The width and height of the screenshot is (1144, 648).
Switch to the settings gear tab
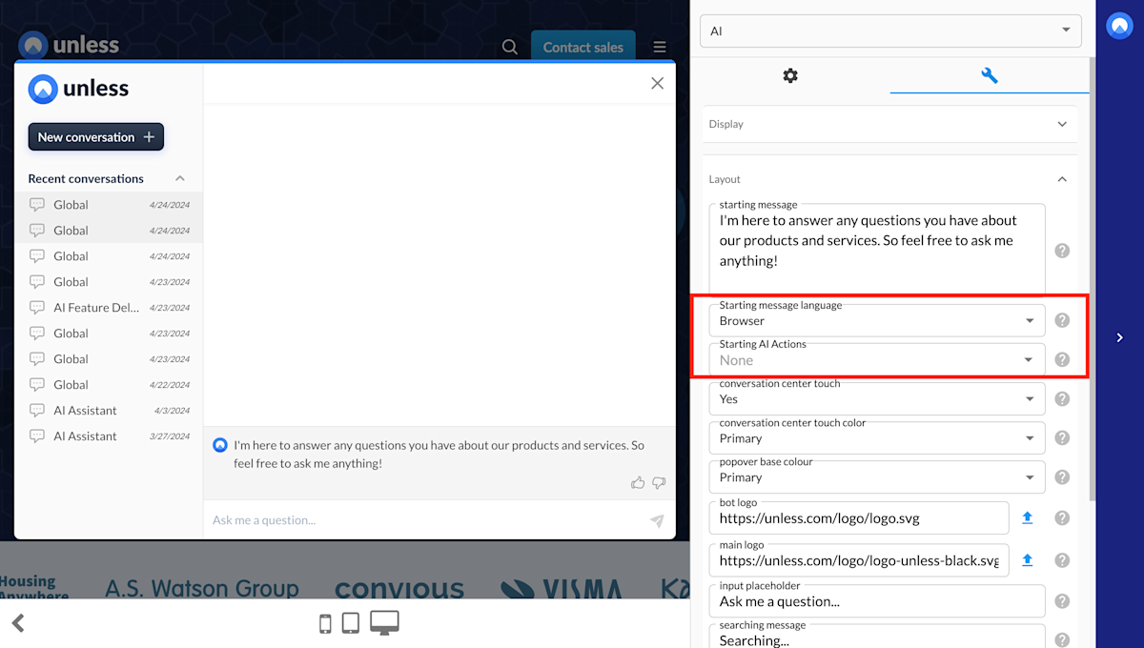[790, 76]
